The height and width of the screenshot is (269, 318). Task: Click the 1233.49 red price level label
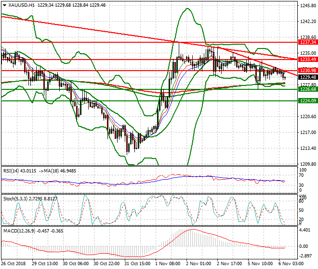(x=308, y=59)
